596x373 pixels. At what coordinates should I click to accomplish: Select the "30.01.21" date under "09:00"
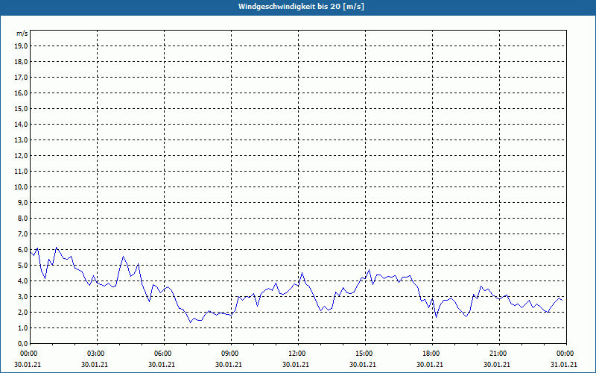(x=229, y=365)
